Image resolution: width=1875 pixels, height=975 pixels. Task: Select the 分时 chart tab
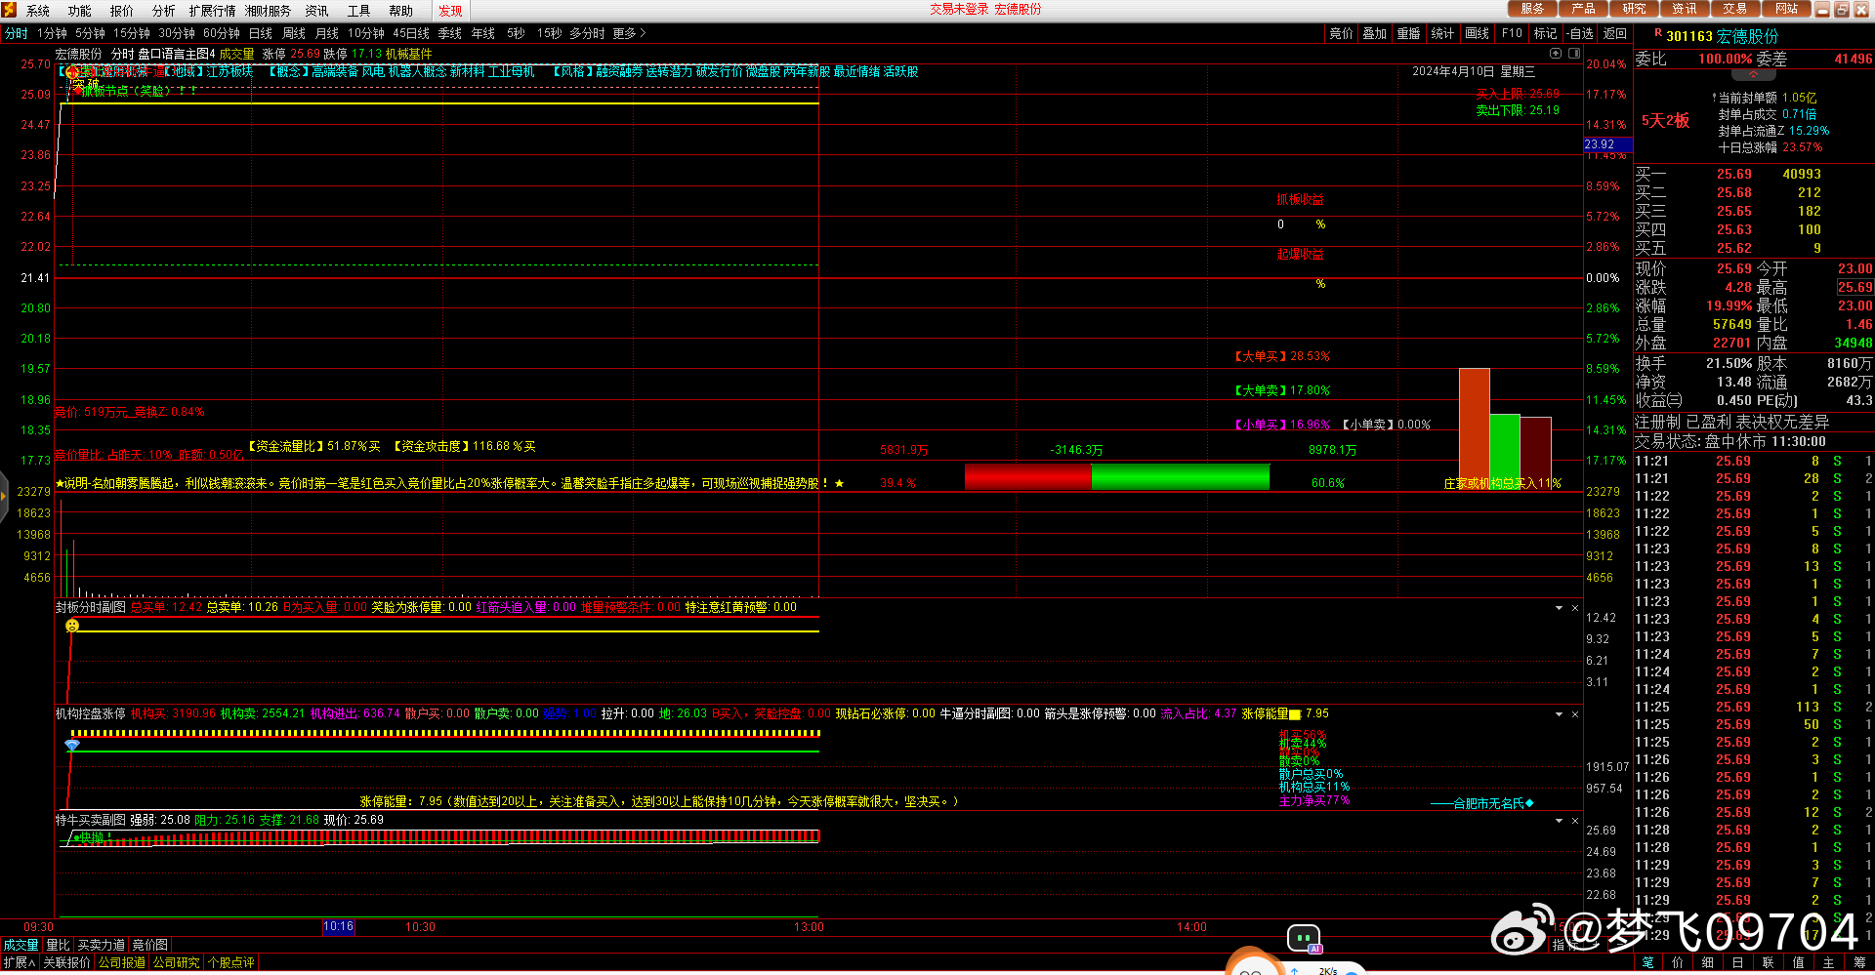pos(17,33)
